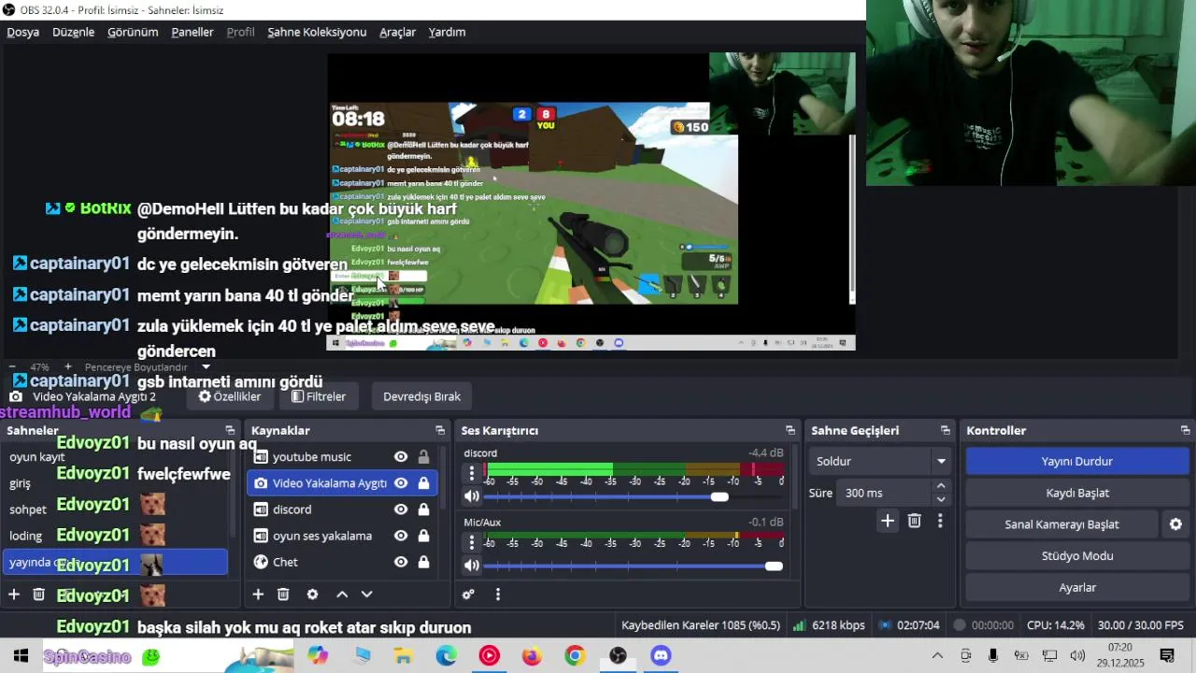Open Firefox from the taskbar

pyautogui.click(x=532, y=656)
